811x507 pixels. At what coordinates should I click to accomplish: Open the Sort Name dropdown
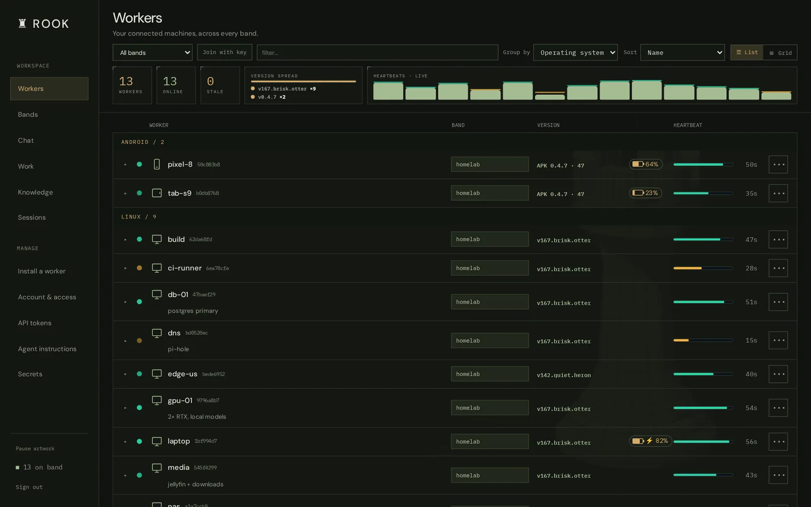pos(683,52)
